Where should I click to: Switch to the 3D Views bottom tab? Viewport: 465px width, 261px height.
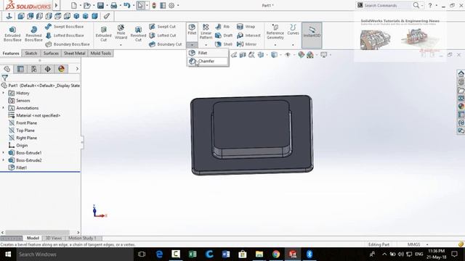point(53,239)
